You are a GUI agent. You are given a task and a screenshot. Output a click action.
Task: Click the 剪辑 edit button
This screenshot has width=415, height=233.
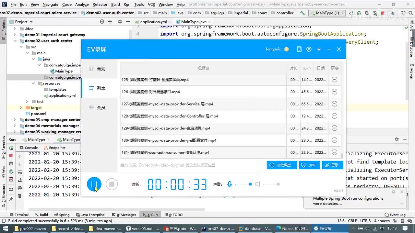coord(332,165)
